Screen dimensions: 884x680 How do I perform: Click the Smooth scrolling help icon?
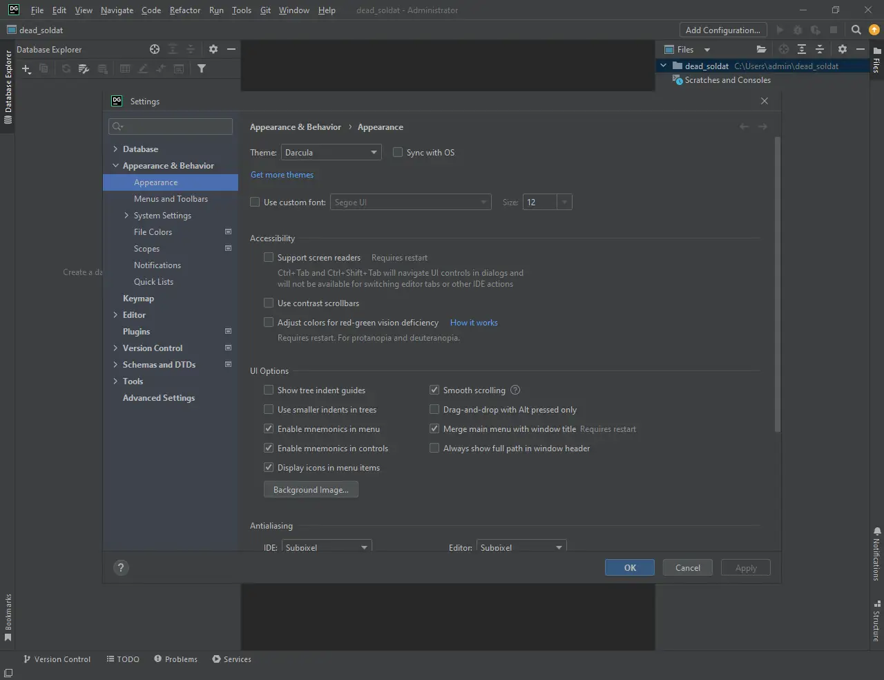[515, 390]
